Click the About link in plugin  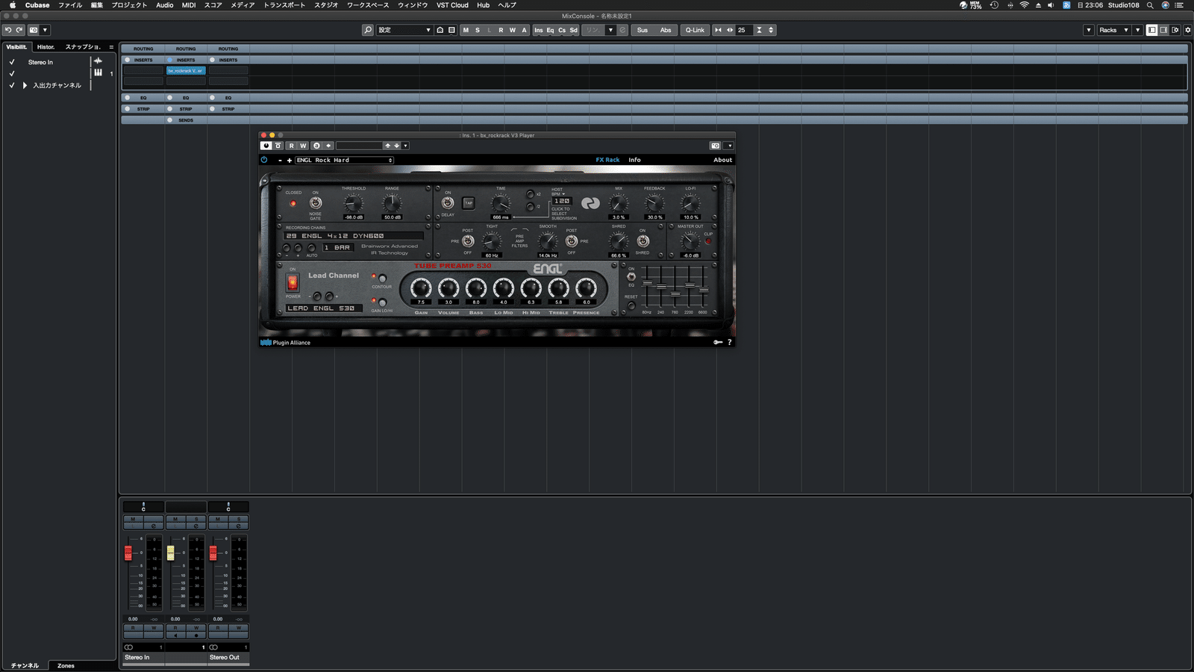tap(722, 160)
